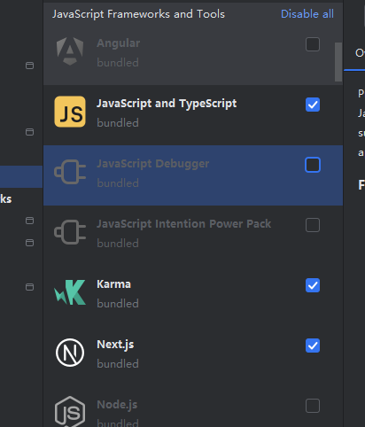Uncheck the Next.js plugin
This screenshot has height=427, width=365.
click(x=313, y=345)
